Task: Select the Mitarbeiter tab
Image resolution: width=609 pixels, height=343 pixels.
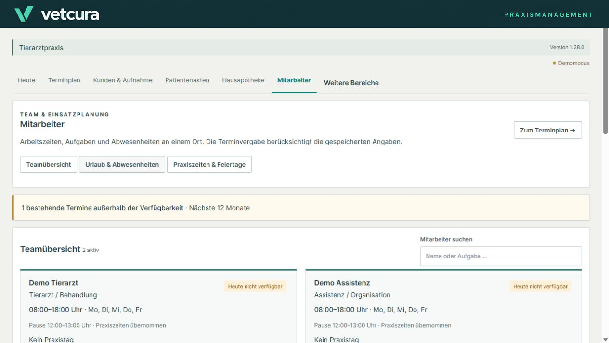Action: [x=294, y=80]
